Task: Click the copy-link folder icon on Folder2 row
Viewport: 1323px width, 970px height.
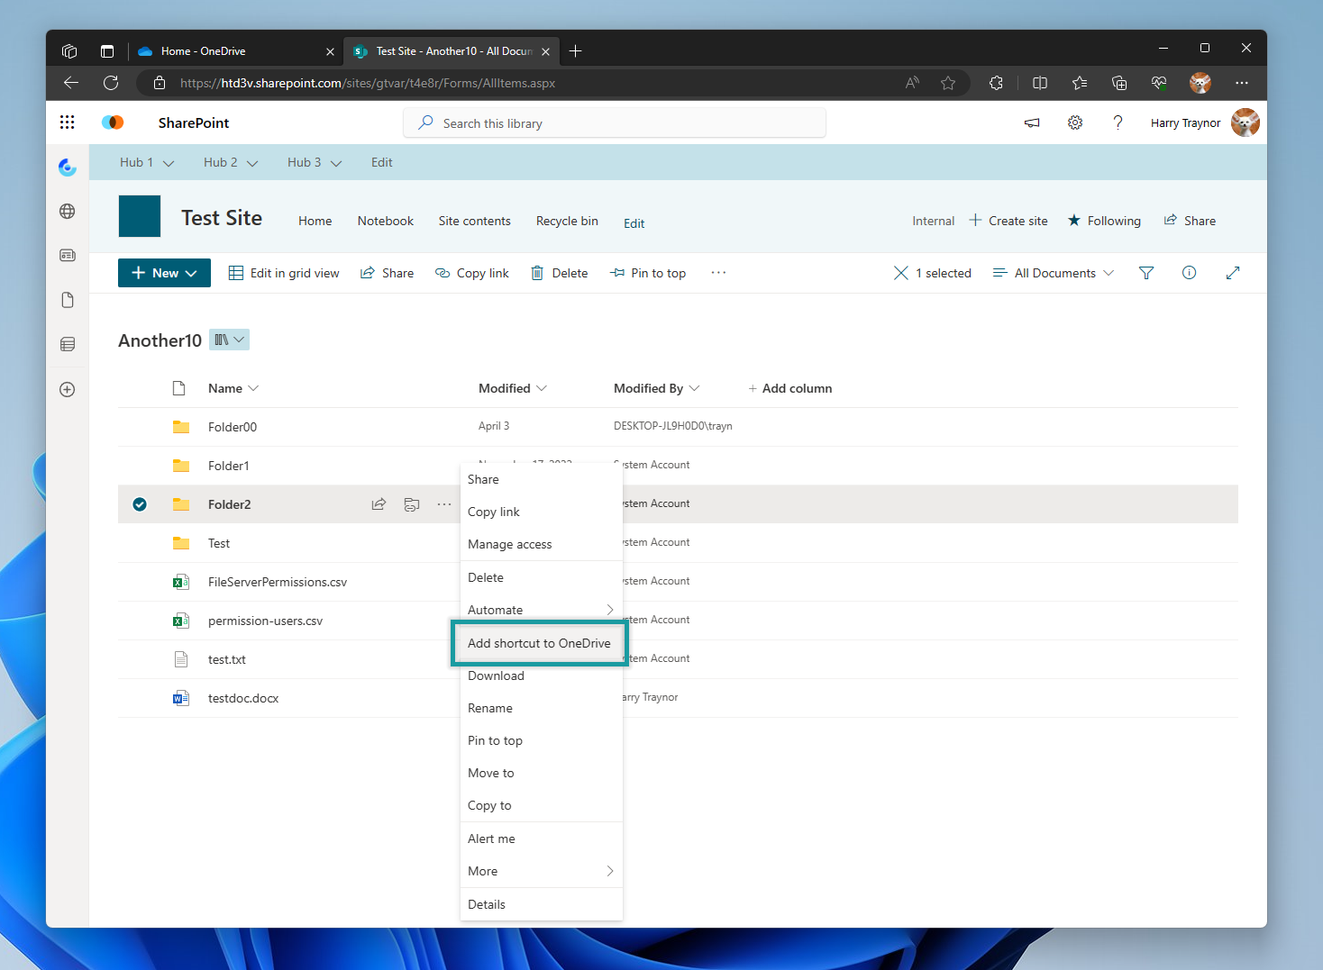Action: coord(412,503)
